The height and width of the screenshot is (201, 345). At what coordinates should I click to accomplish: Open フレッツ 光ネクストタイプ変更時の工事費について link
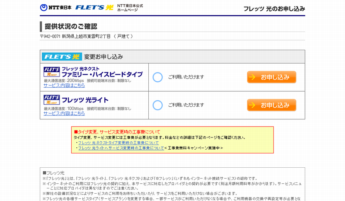(118, 143)
